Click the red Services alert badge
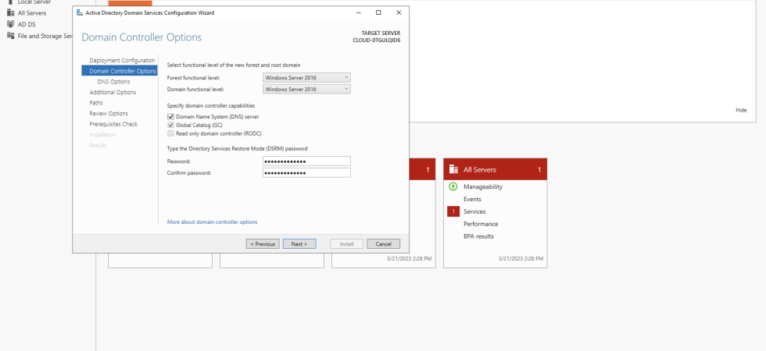766x351 pixels. (453, 211)
